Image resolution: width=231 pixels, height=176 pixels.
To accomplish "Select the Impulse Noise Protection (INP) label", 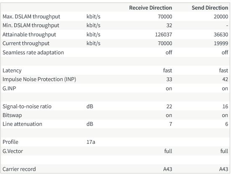I will [x=39, y=79].
